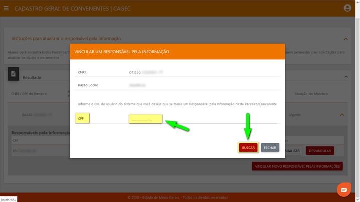Viewport: 360px width, 202px height.
Task: Click the CPF input field
Action: 145,119
